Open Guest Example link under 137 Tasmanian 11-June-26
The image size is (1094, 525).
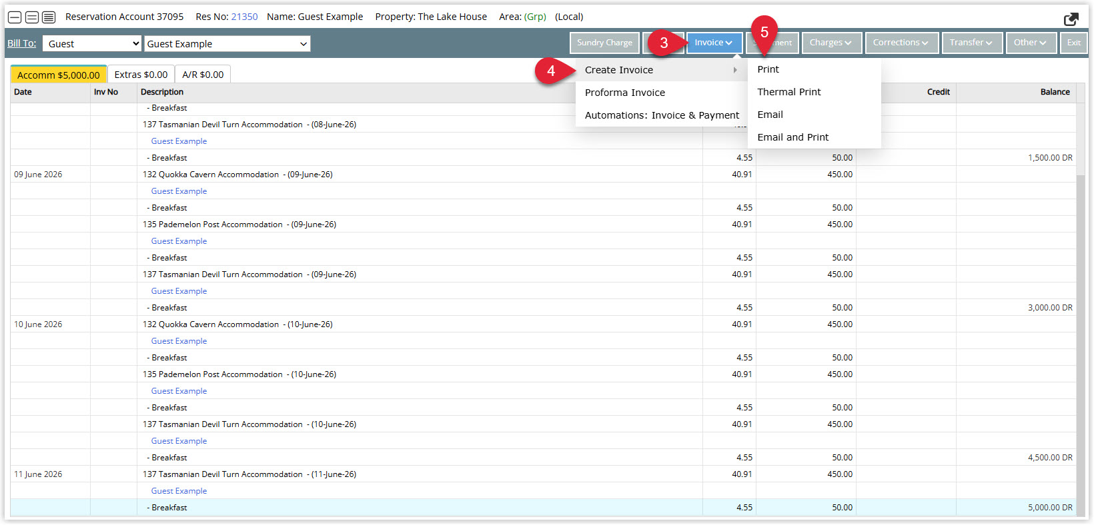[x=179, y=491]
